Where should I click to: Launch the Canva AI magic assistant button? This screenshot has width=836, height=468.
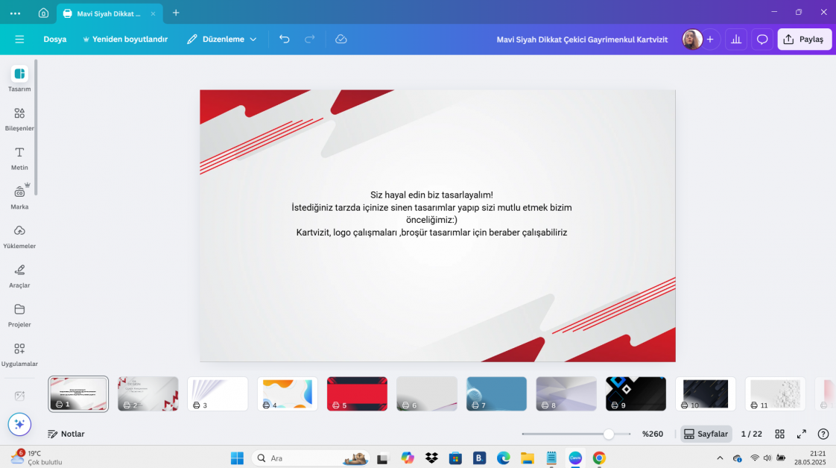click(19, 424)
